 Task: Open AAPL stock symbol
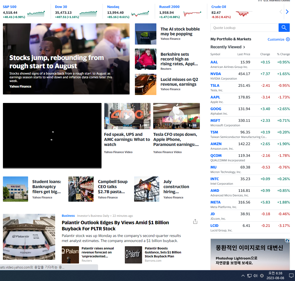click(x=215, y=97)
